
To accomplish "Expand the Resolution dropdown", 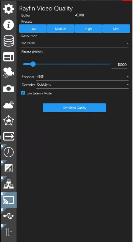I will pos(75,43).
